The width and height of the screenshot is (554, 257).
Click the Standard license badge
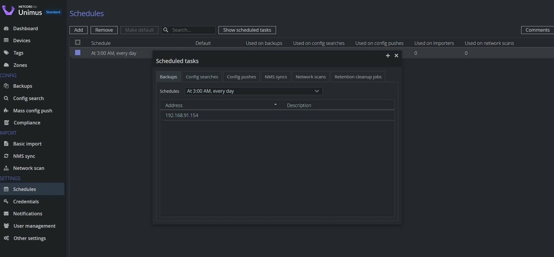coord(53,12)
